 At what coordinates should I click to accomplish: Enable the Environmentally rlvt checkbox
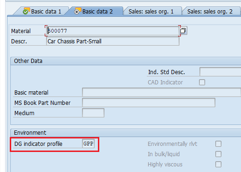(218, 144)
